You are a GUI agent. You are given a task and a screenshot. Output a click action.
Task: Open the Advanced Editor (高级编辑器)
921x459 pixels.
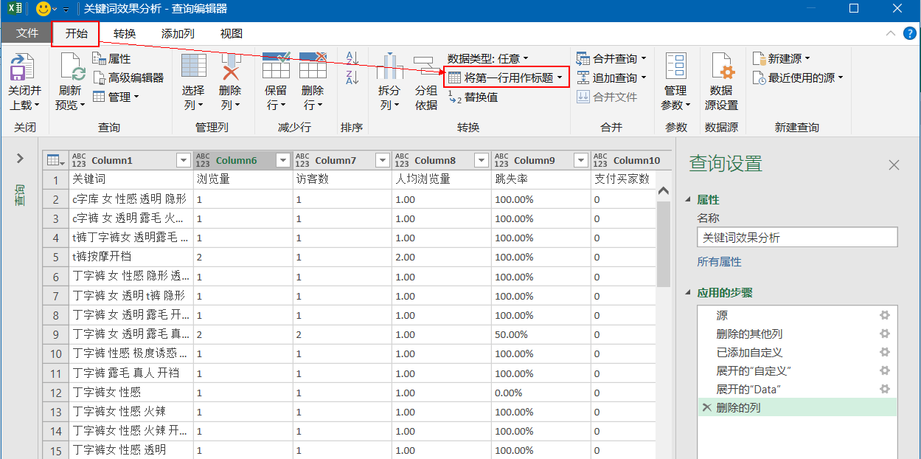click(128, 77)
